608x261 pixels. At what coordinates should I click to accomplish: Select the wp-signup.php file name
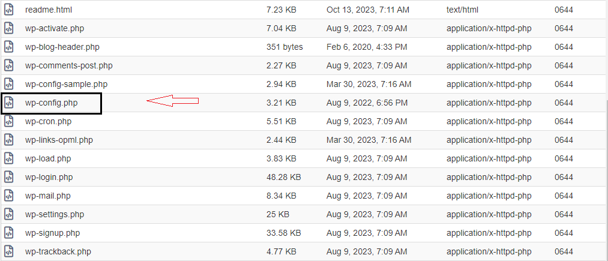point(52,233)
